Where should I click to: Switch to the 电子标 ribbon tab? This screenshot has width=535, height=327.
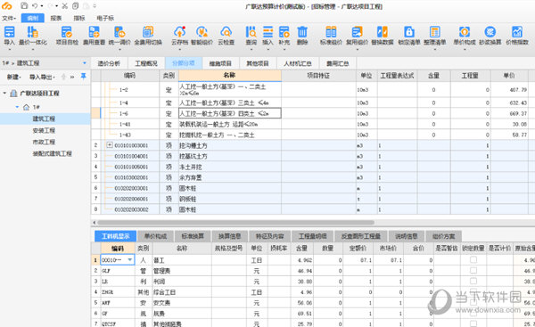click(x=105, y=18)
